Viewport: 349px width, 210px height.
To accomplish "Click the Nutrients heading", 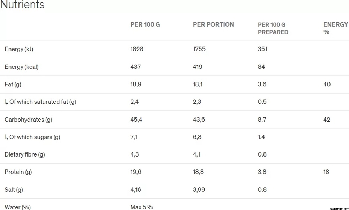I will tap(22, 5).
